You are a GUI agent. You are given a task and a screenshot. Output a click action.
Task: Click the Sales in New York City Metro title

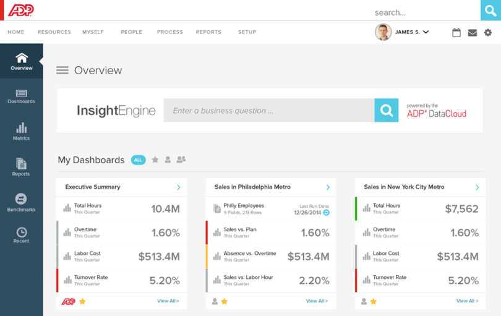(x=404, y=187)
